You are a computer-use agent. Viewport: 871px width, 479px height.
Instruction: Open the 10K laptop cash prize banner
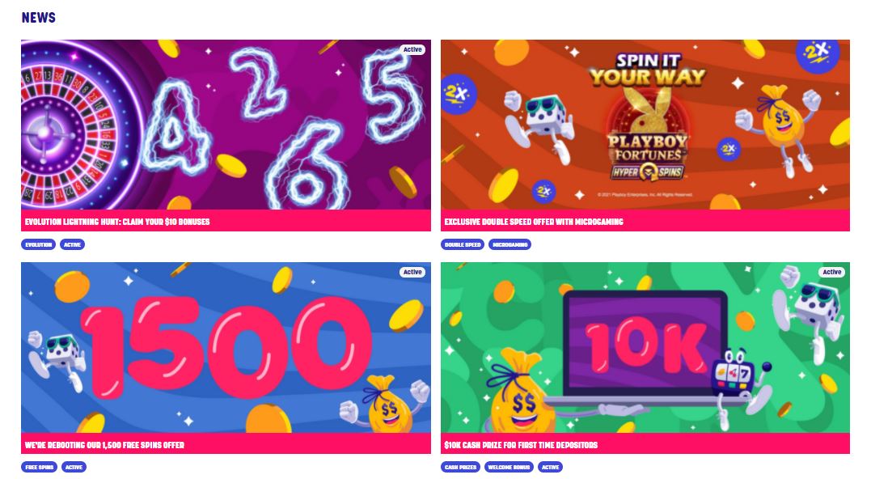(645, 347)
